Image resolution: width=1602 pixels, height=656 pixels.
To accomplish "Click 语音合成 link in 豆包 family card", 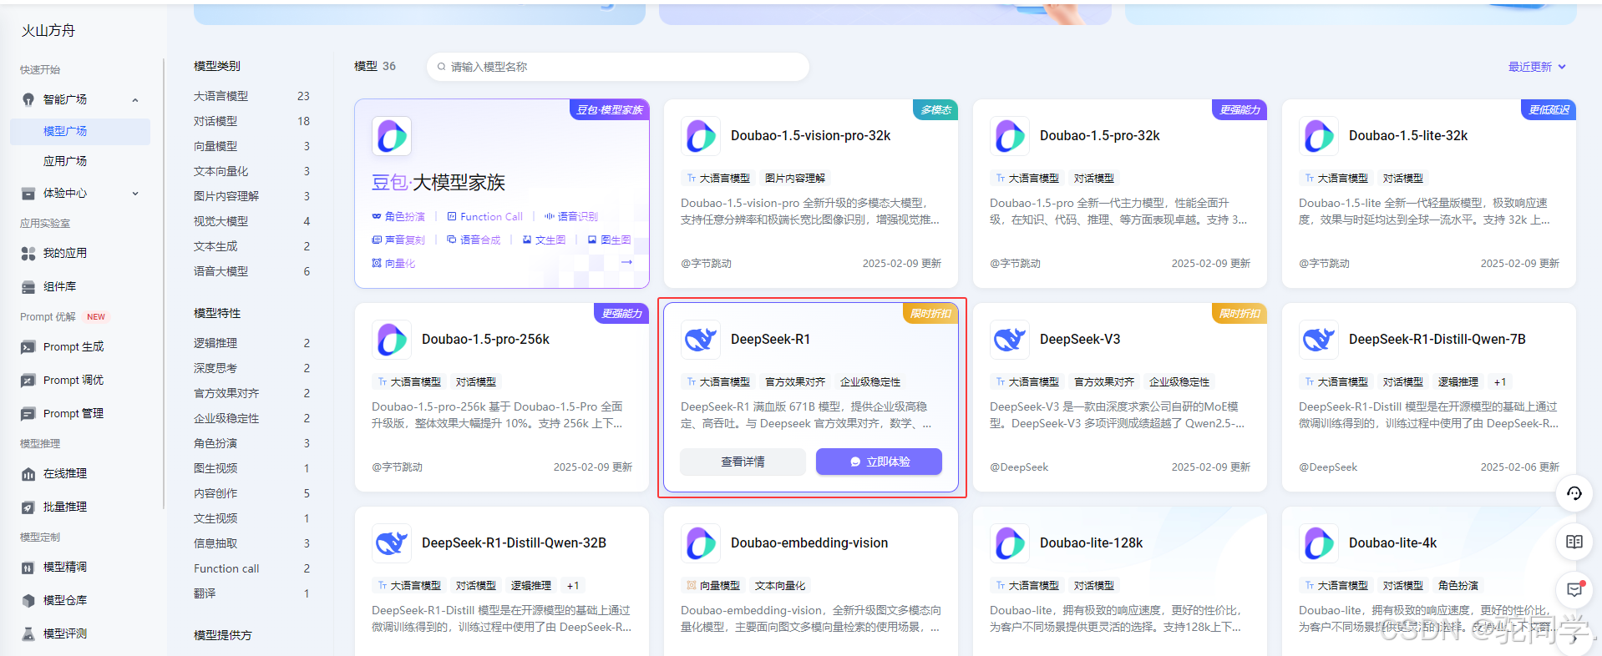I will [x=474, y=240].
